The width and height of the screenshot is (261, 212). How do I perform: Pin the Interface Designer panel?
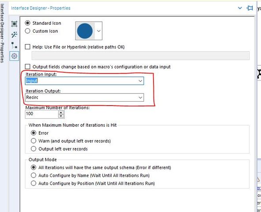(250, 8)
